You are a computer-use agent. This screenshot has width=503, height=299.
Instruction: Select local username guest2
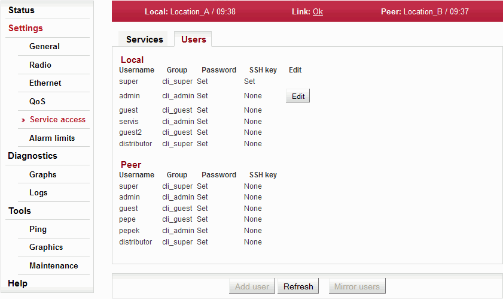pos(130,132)
